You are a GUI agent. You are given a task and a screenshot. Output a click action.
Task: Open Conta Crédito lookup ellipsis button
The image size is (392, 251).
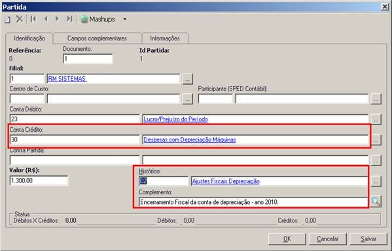tap(376, 140)
